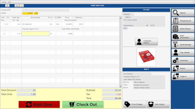Open Add'l Information box icon button
The height and width of the screenshot is (109, 195).
pos(183,37)
